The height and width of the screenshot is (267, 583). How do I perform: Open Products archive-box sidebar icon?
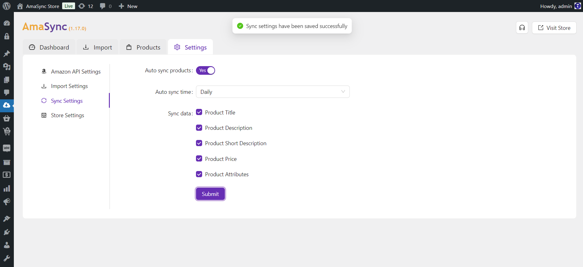[x=7, y=162]
